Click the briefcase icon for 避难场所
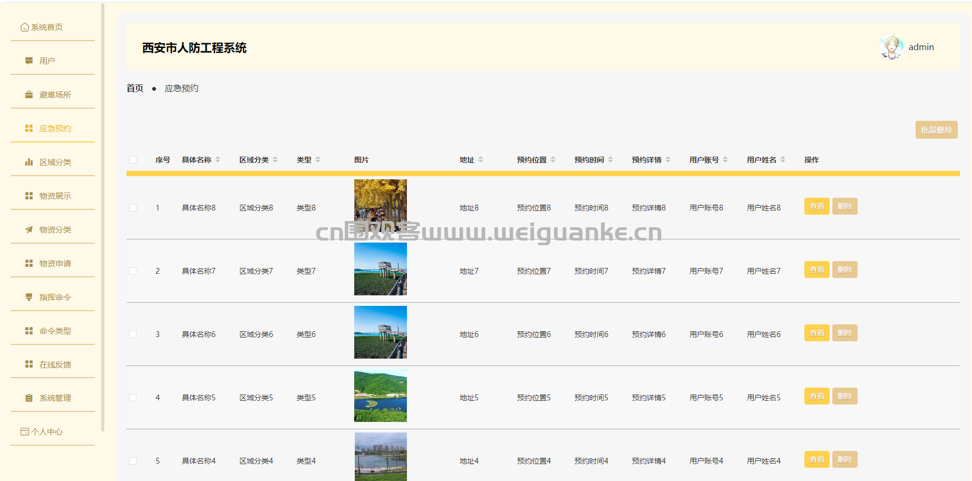972x481 pixels. point(29,95)
